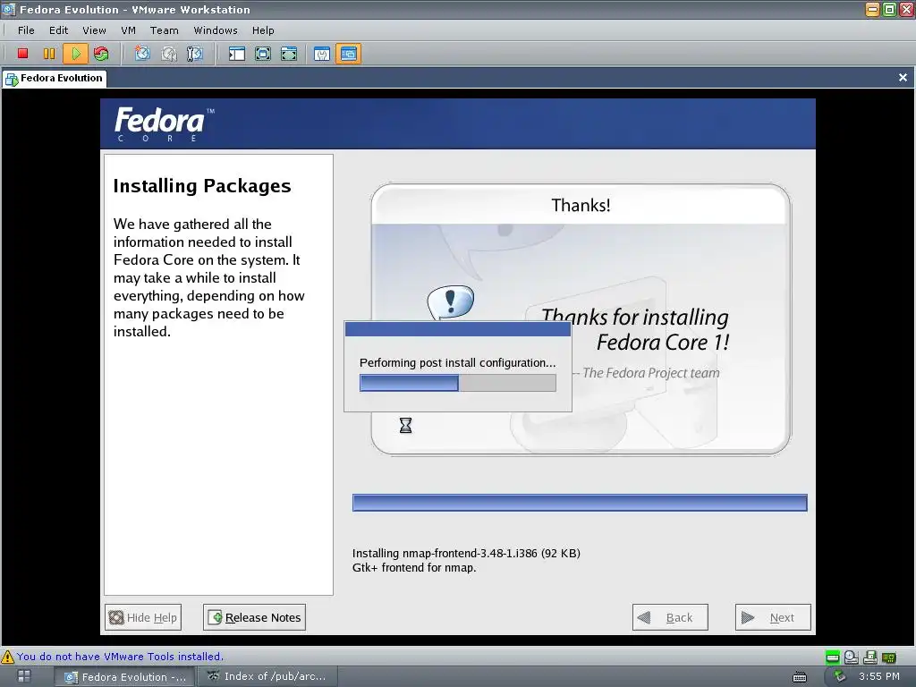Switch to quick switch mode icon
Image resolution: width=916 pixels, height=687 pixels.
click(263, 54)
